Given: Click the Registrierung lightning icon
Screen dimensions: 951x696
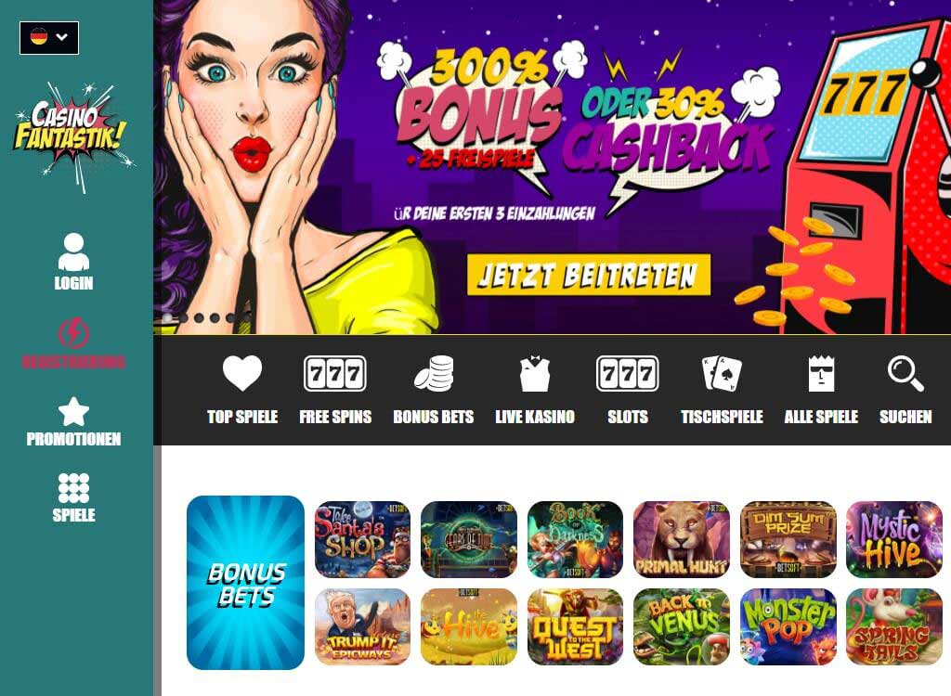Looking at the screenshot, I should point(73,332).
